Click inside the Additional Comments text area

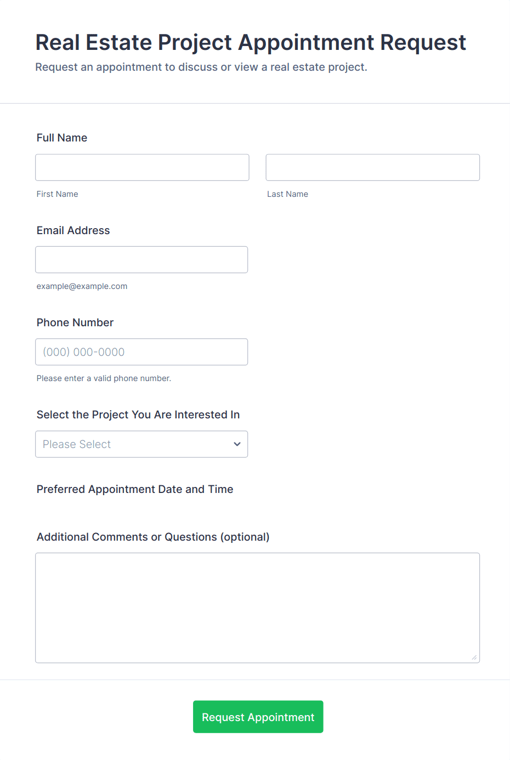pyautogui.click(x=258, y=608)
